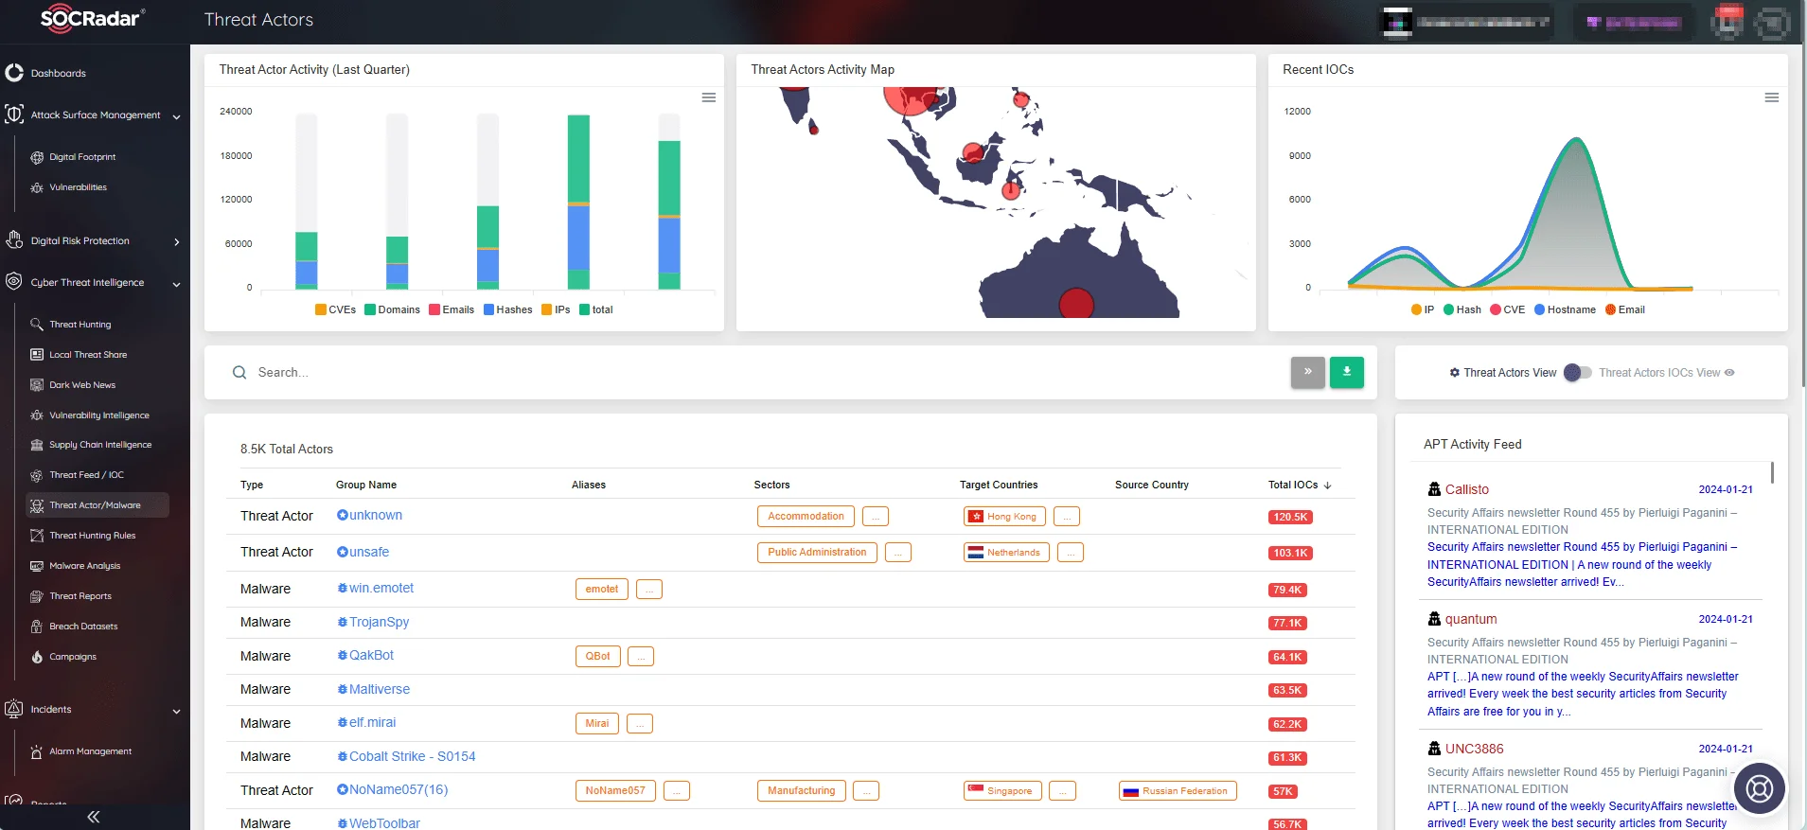Screen dimensions: 1807x830
Task: Click the green download button
Action: click(1346, 372)
